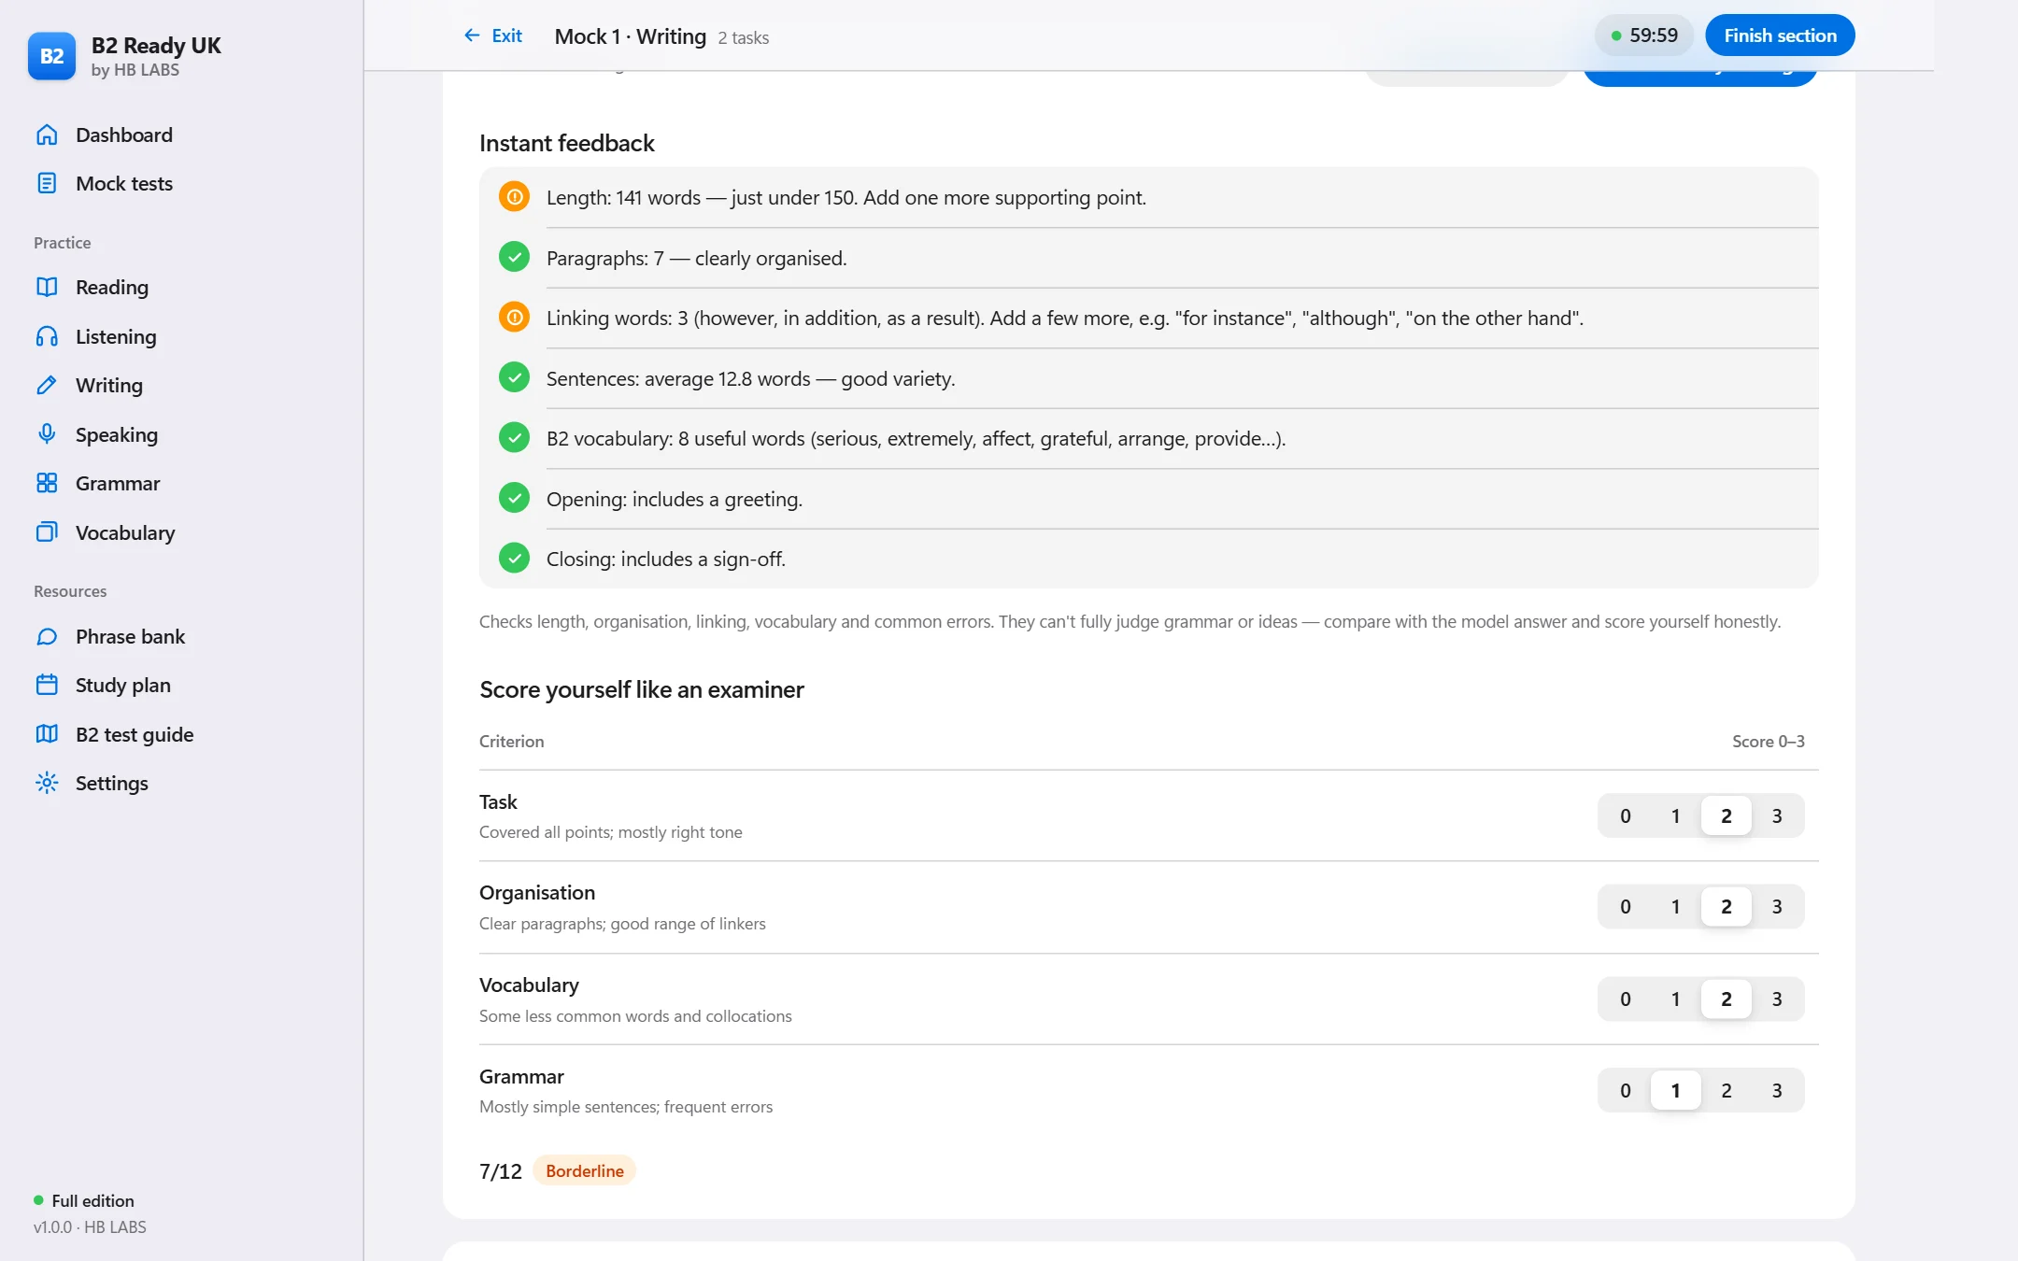Image resolution: width=2018 pixels, height=1261 pixels.
Task: Open Dashboard via the home icon
Action: click(x=47, y=135)
